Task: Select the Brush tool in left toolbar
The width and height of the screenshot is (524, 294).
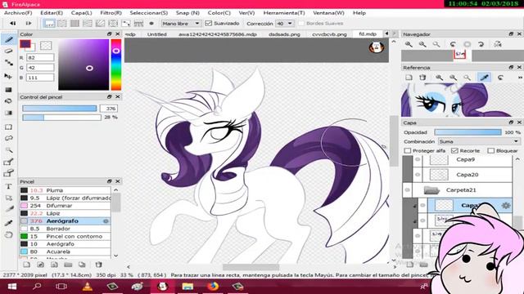Action: [x=9, y=39]
